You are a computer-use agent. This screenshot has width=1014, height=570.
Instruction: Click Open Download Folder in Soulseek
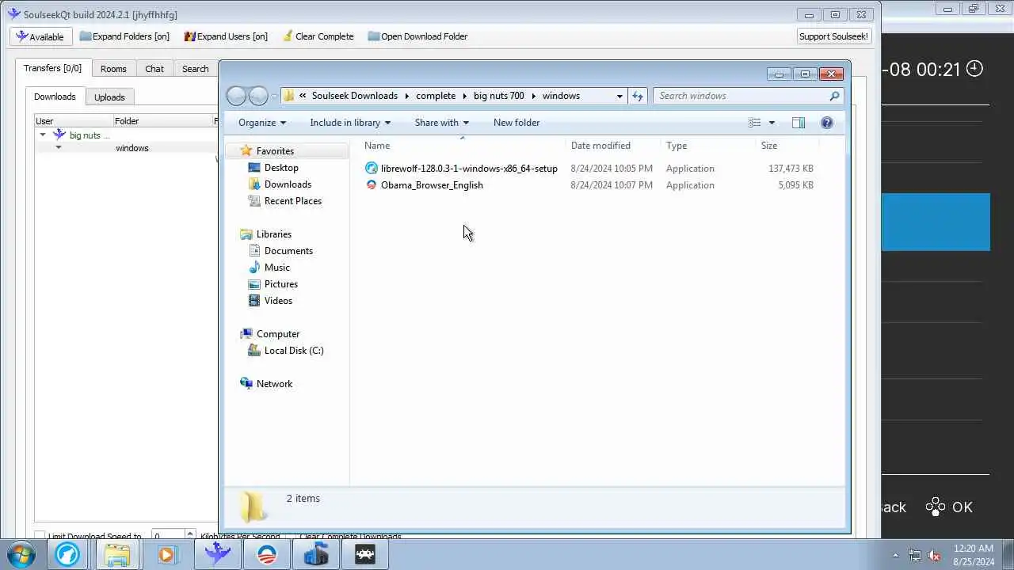417,36
